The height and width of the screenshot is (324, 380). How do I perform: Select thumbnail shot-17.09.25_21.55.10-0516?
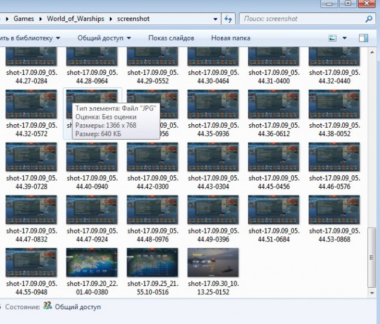click(153, 262)
